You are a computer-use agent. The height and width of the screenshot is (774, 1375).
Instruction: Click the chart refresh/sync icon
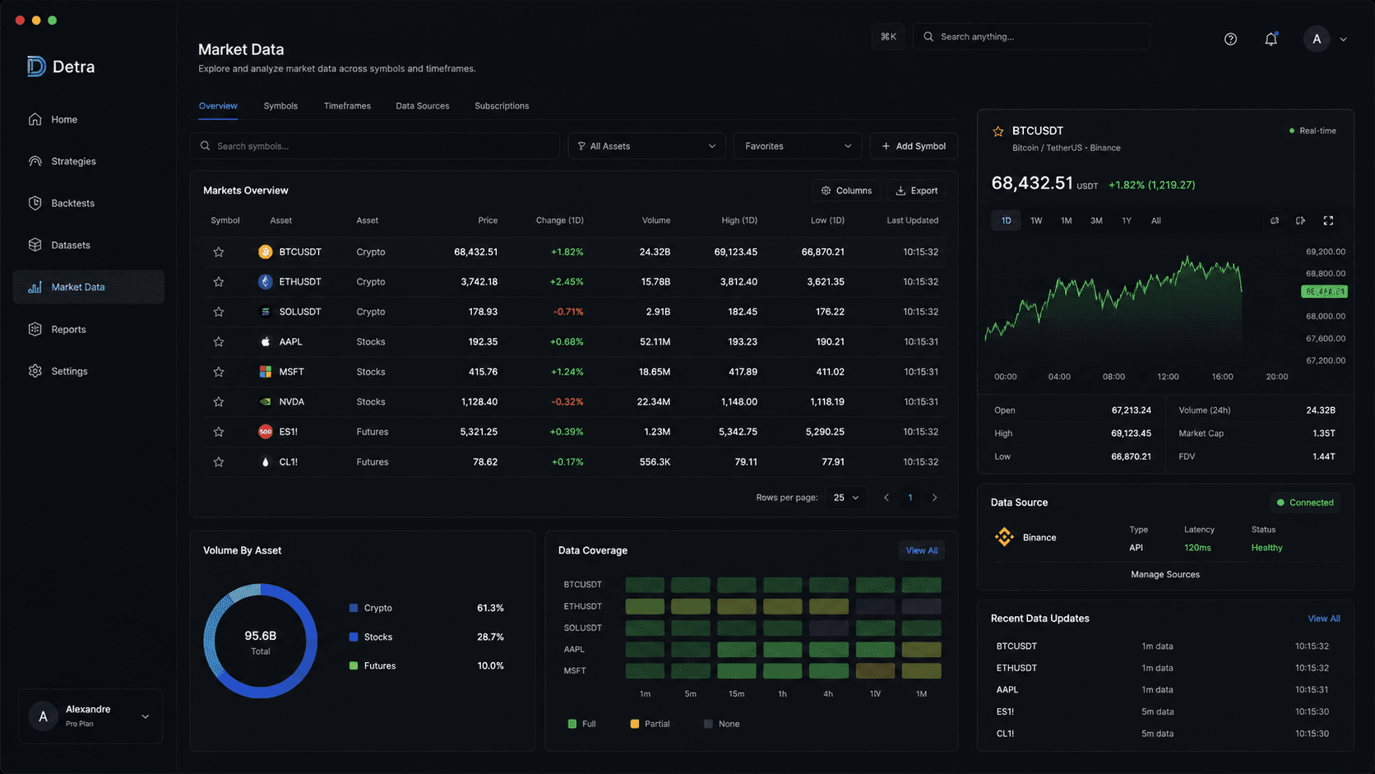1275,220
